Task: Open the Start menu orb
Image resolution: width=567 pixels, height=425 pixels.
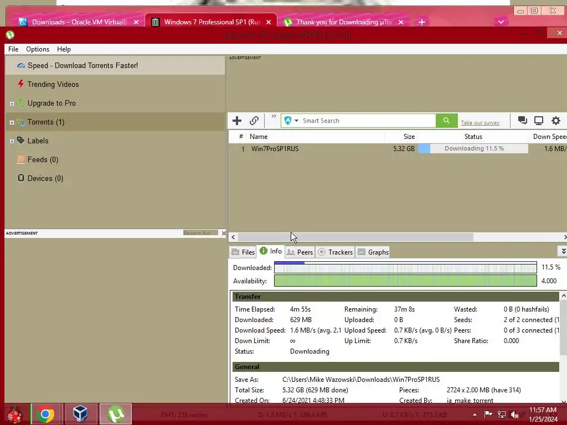Action: [14, 415]
